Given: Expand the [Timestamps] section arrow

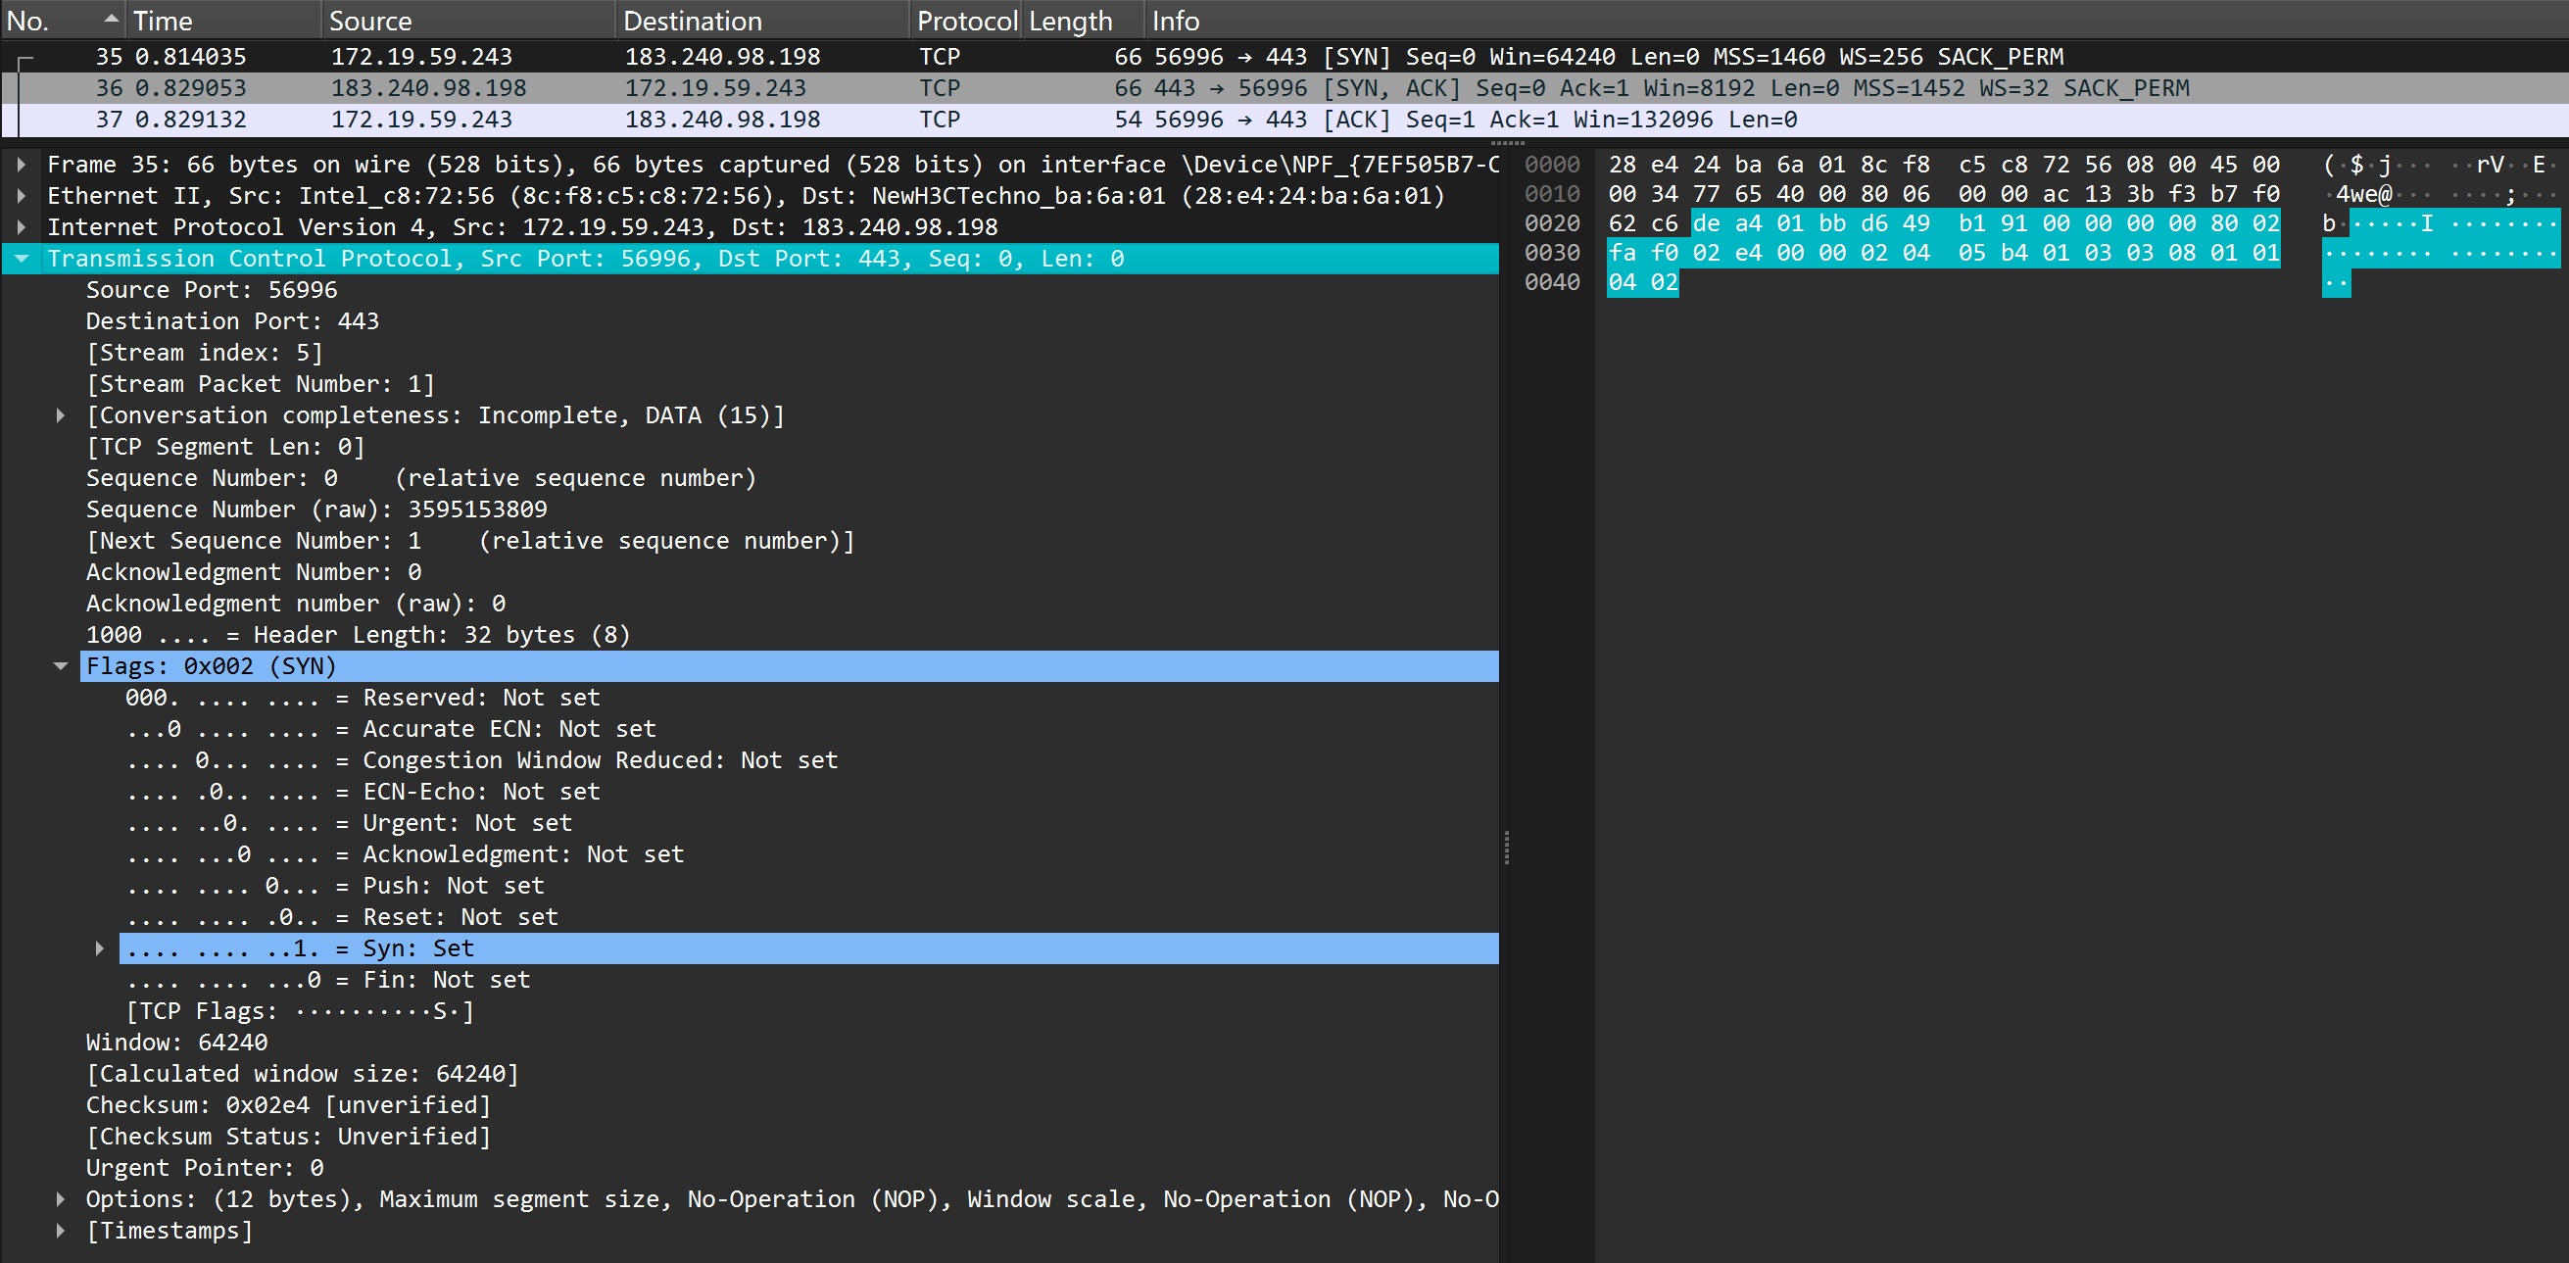Looking at the screenshot, I should pyautogui.click(x=61, y=1230).
